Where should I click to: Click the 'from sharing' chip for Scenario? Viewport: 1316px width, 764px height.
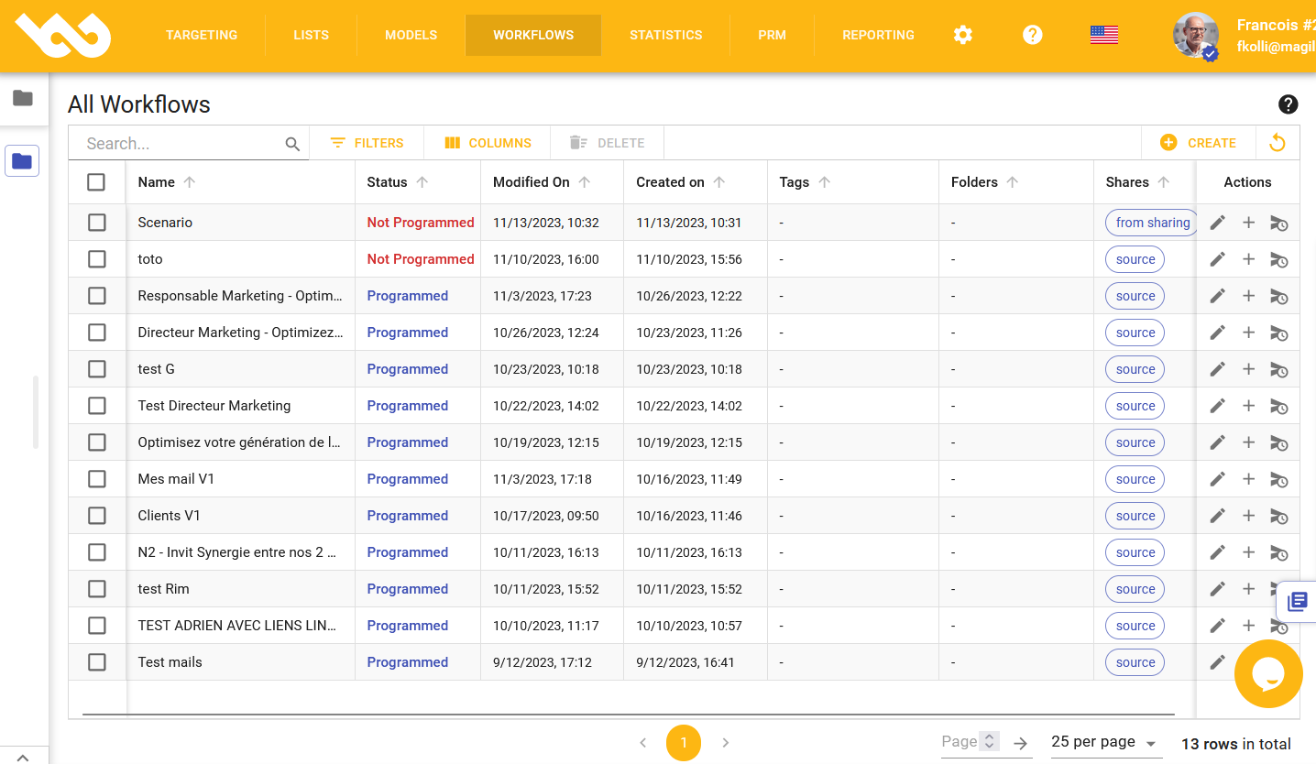tap(1153, 223)
